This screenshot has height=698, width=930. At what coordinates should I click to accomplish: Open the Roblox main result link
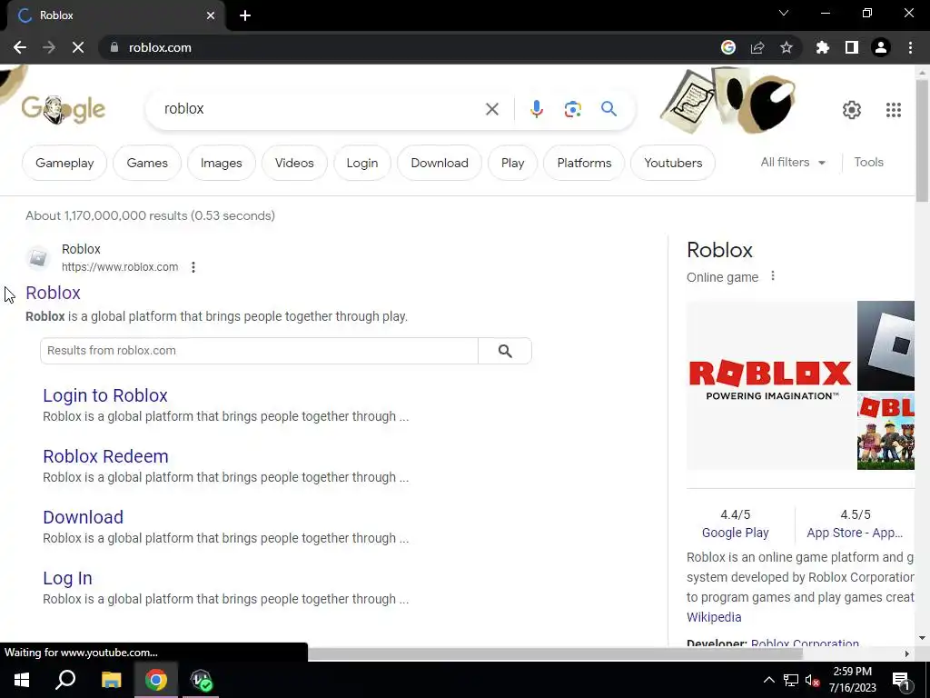tap(53, 293)
